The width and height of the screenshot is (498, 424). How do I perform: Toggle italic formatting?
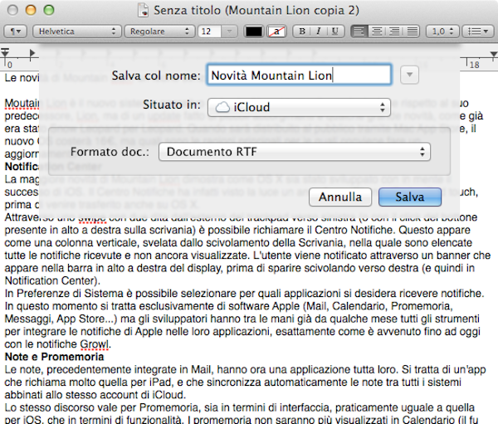tap(318, 32)
